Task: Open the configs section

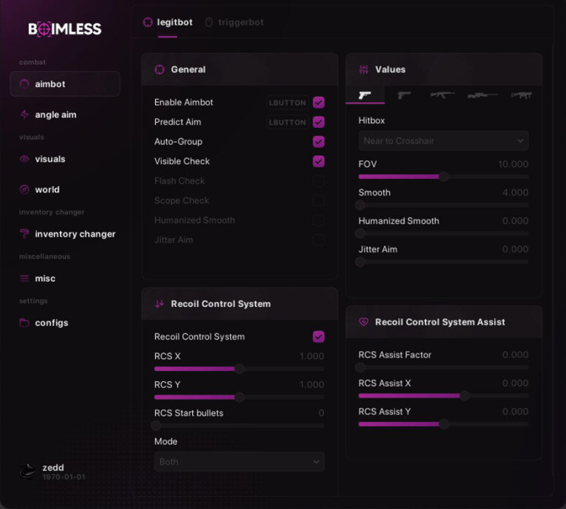Action: click(65, 323)
